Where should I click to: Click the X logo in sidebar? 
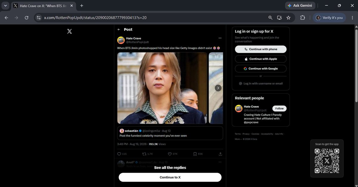(x=70, y=31)
